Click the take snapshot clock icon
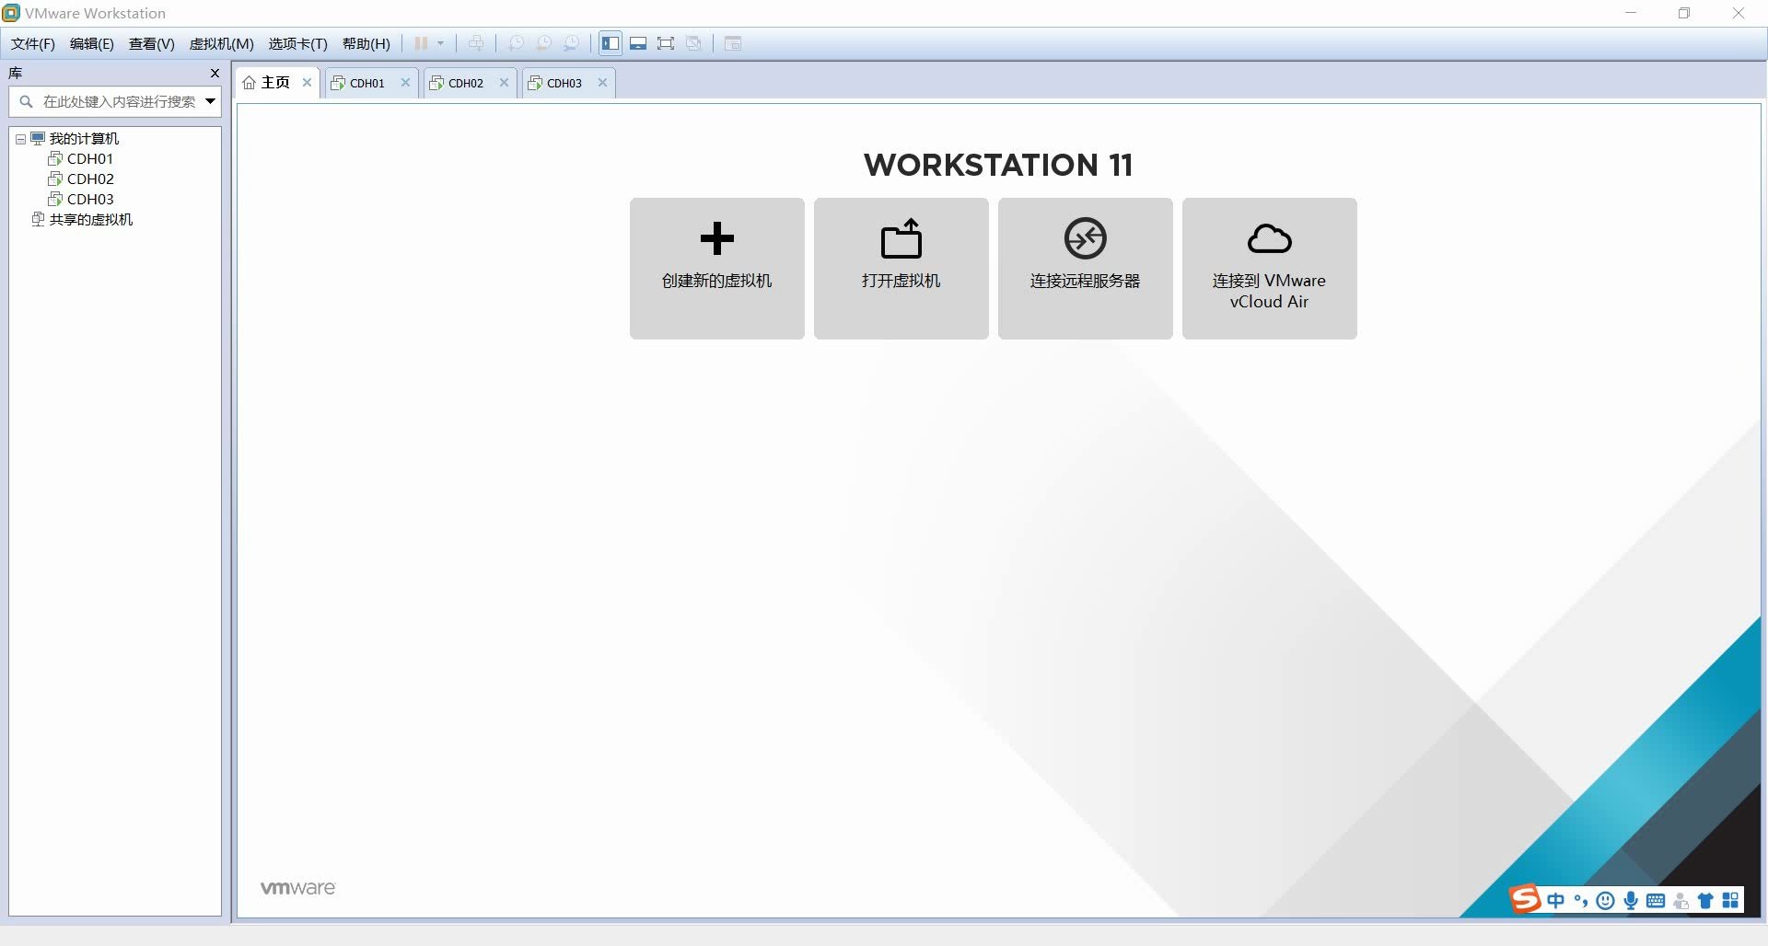 [x=516, y=43]
